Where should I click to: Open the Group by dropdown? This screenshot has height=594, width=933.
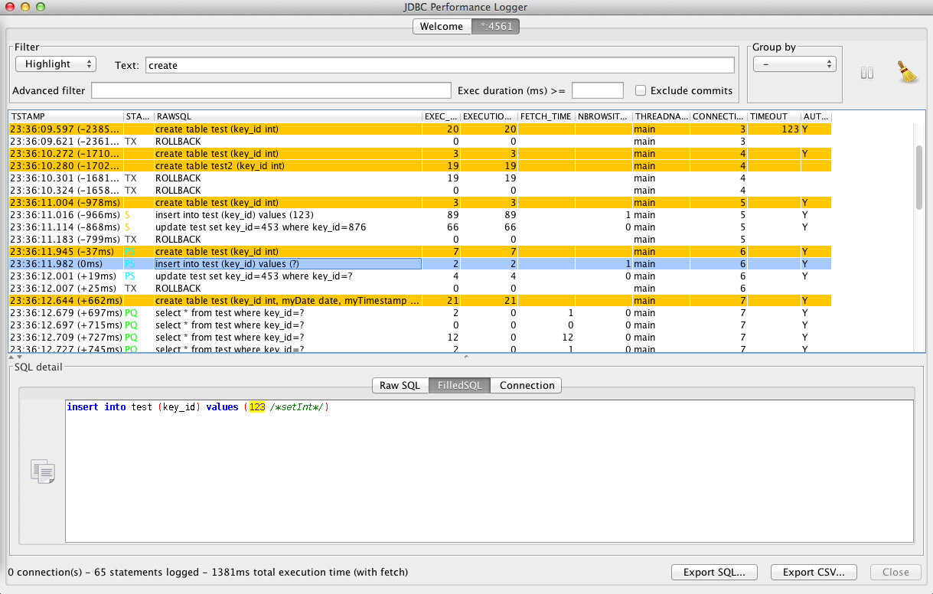point(794,64)
